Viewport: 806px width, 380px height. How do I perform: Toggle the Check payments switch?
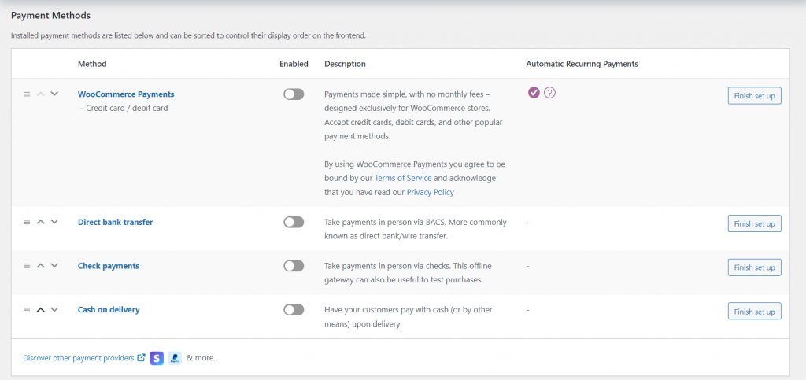(294, 267)
